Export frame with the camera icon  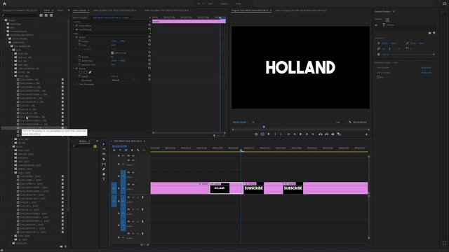pos(333,134)
